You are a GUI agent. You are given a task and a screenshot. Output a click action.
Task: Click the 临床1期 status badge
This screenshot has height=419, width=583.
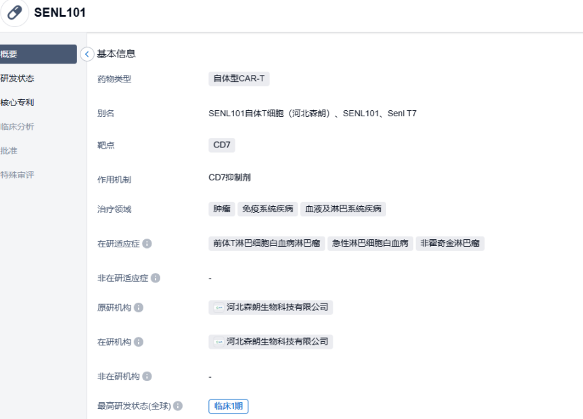(x=228, y=406)
